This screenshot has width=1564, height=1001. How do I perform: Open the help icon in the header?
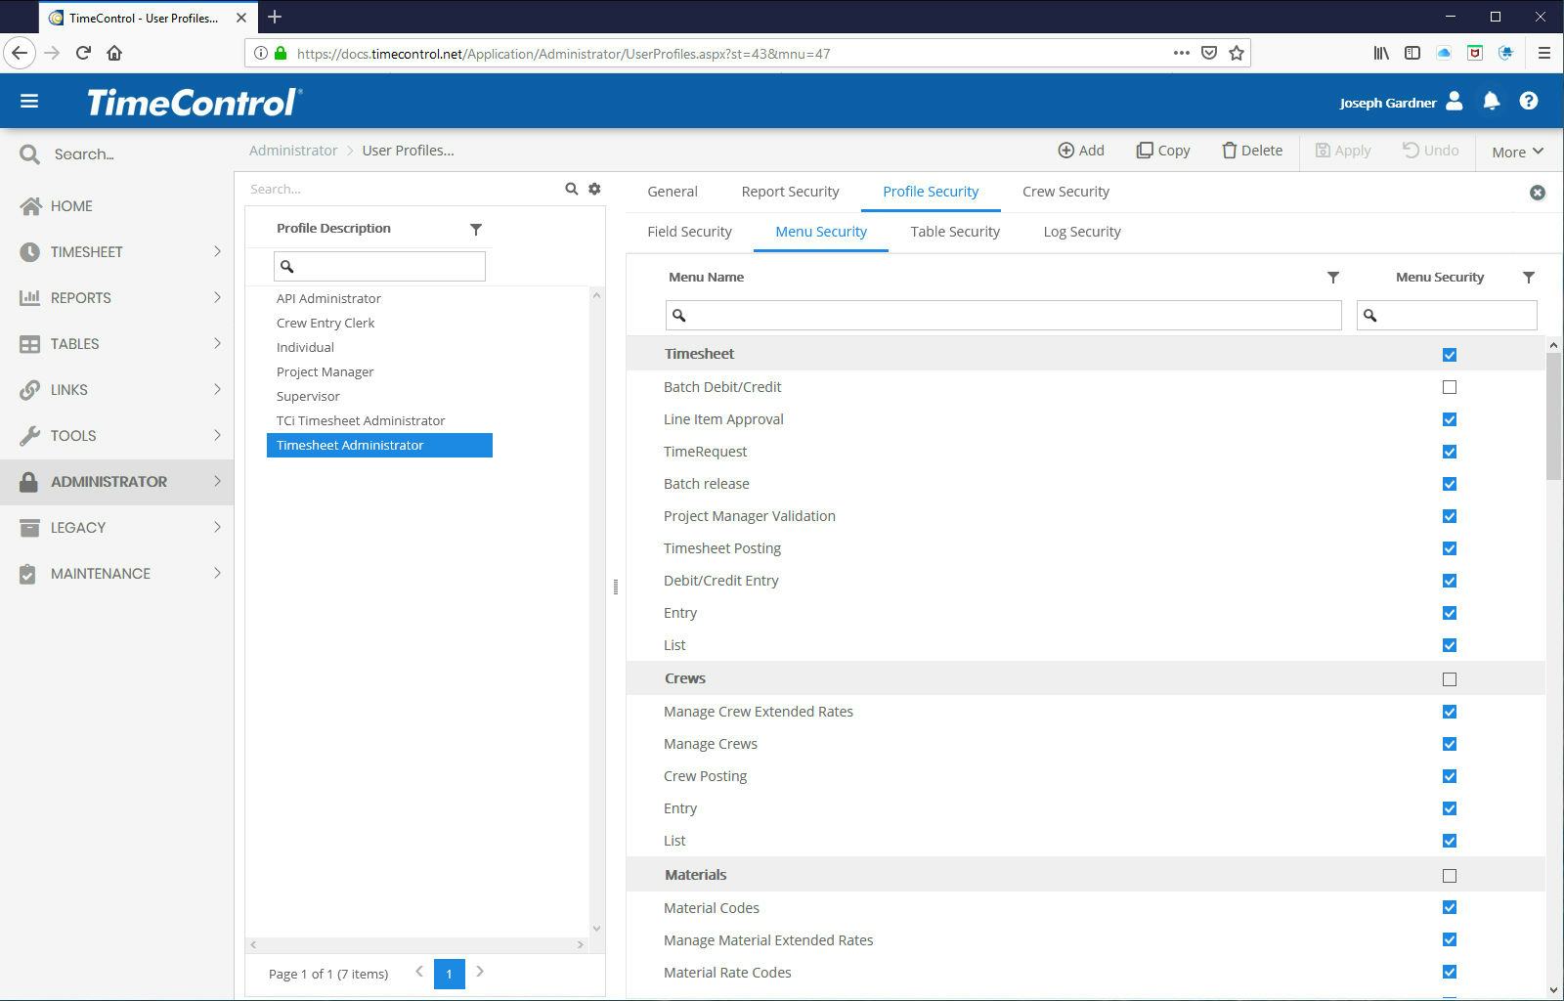coord(1528,101)
